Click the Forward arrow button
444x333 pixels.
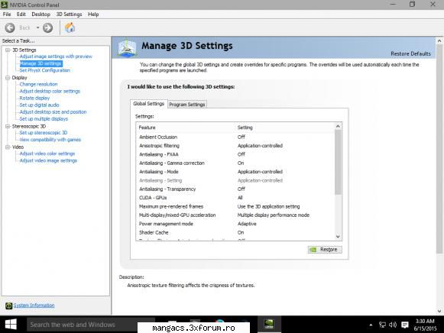(x=47, y=27)
